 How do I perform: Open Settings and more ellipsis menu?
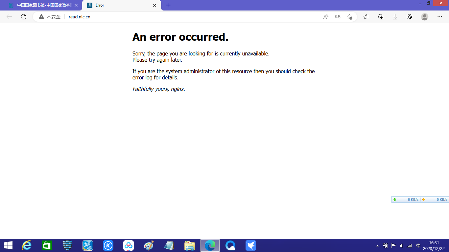[x=440, y=17]
